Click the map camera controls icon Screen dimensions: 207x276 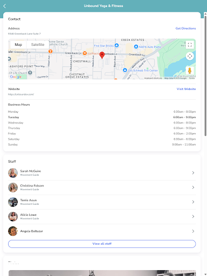[x=190, y=56]
